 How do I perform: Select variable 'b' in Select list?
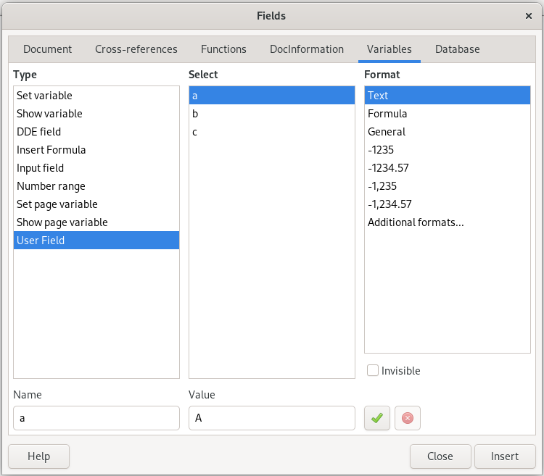pyautogui.click(x=196, y=114)
